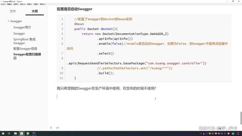Image resolution: width=242 pixels, height=136 pixels.
Task: Click the vertical scrollbar thumb of the editor
Action: [x=241, y=118]
